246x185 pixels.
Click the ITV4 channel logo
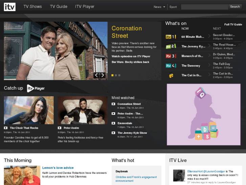(x=171, y=66)
